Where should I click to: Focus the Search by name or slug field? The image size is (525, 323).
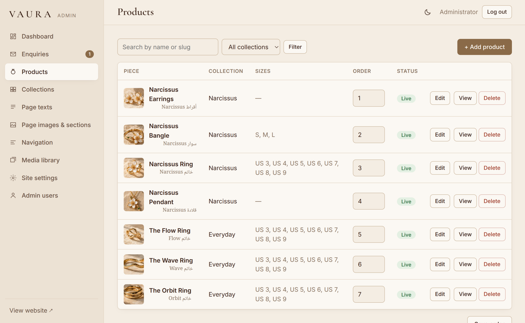click(168, 47)
